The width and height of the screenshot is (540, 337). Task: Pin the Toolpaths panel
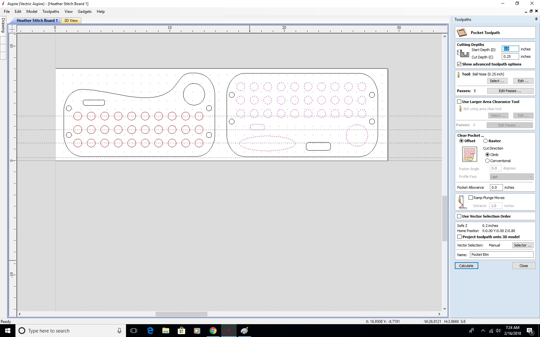[536, 19]
